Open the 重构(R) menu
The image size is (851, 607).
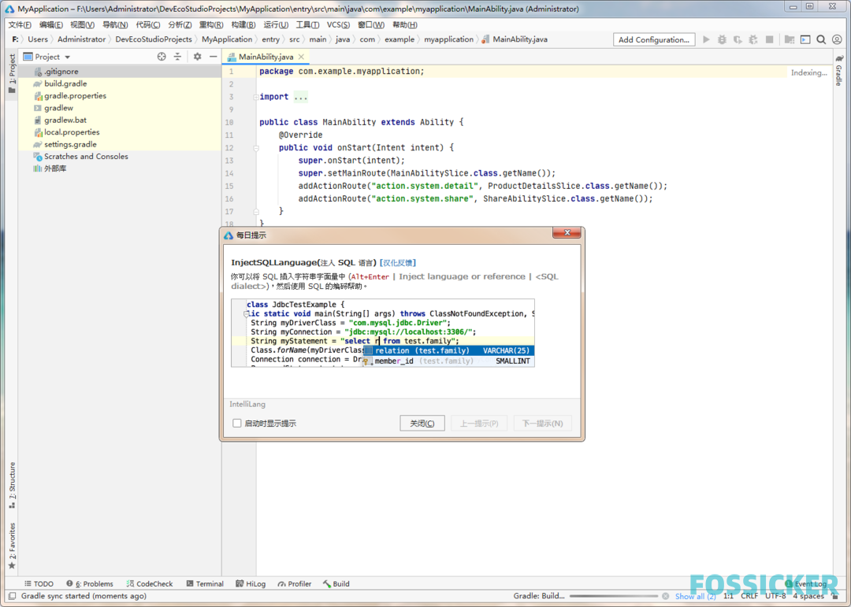tap(211, 24)
